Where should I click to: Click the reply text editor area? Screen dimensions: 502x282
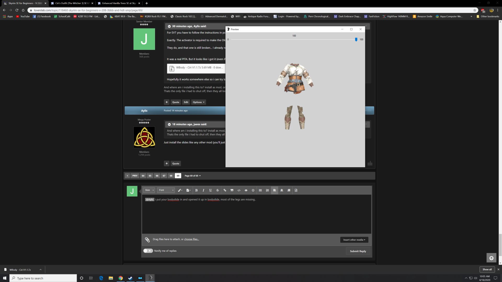click(256, 214)
